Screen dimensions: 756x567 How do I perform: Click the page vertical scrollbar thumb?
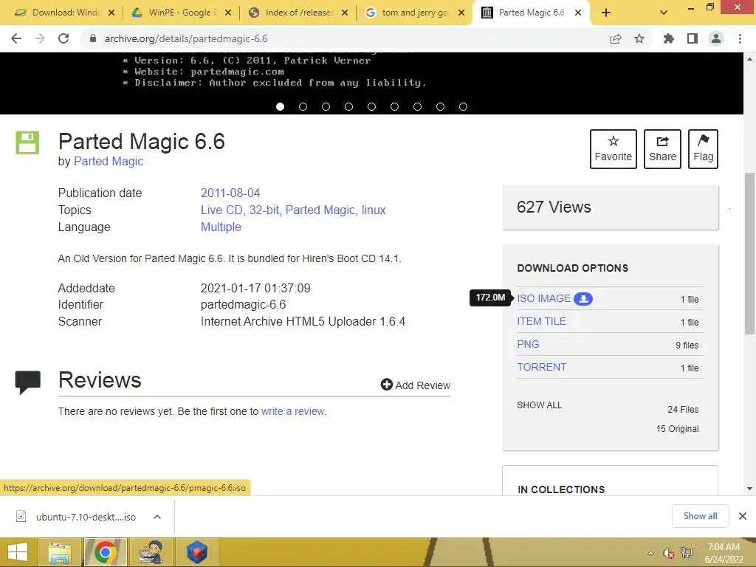point(750,253)
